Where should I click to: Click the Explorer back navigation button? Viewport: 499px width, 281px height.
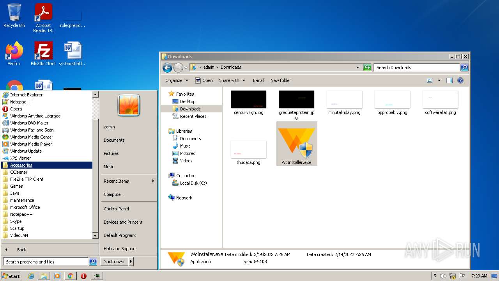(x=167, y=68)
